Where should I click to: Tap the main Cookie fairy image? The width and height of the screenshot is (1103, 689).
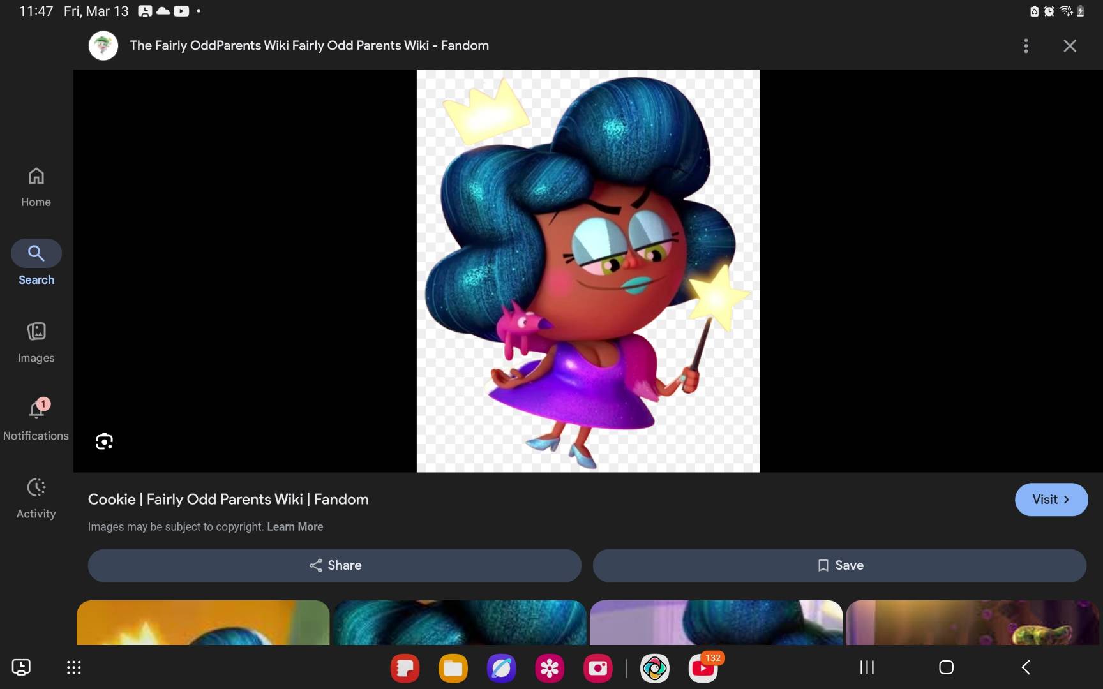[588, 271]
